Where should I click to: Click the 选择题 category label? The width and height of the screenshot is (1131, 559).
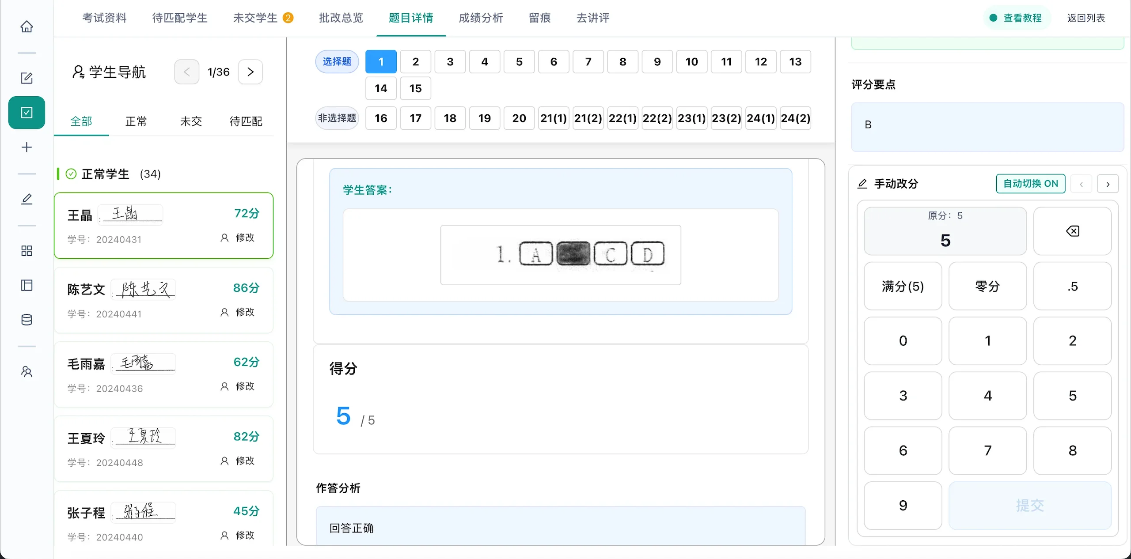[337, 62]
